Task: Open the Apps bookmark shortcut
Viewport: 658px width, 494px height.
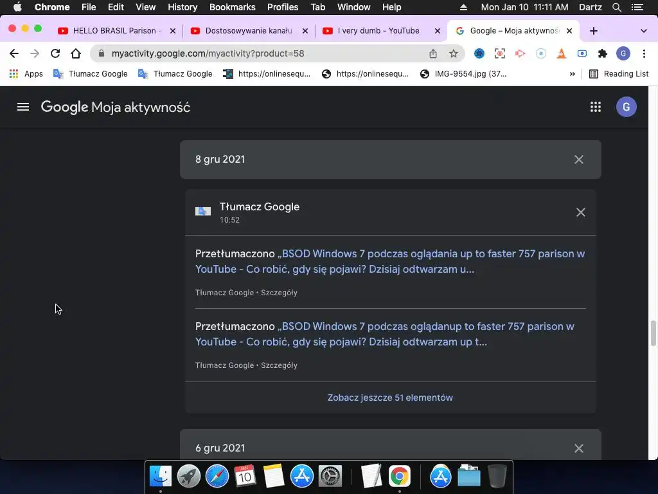Action: pos(26,74)
